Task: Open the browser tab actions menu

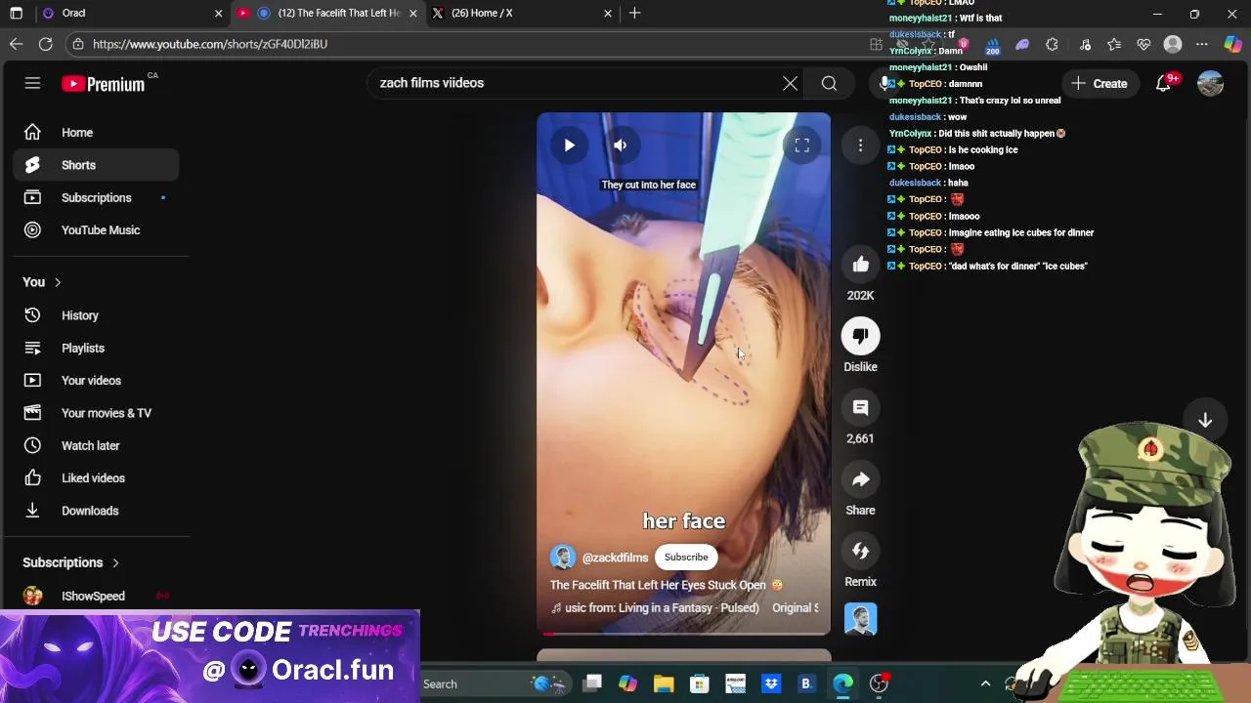Action: click(x=16, y=13)
